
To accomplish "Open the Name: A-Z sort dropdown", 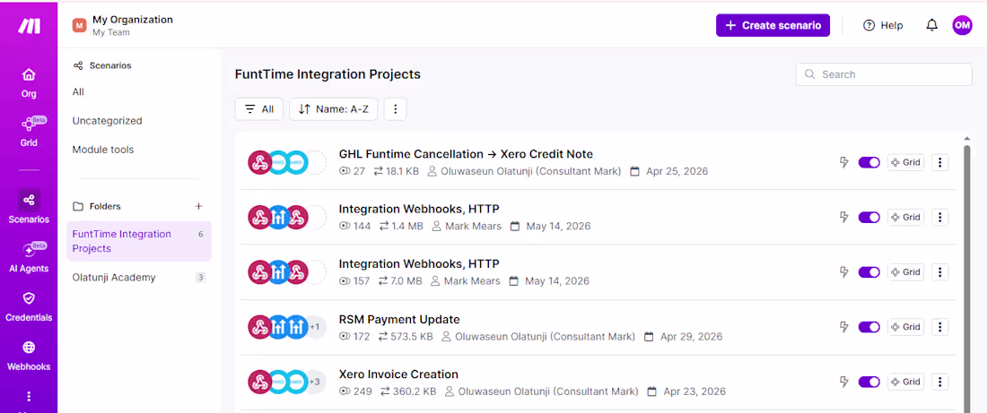I will pyautogui.click(x=334, y=108).
